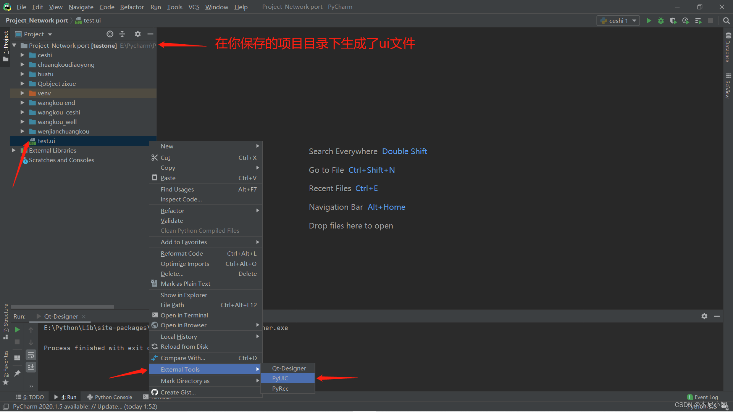This screenshot has width=733, height=412.
Task: Click the concurrency diagram run icon
Action: click(698, 21)
